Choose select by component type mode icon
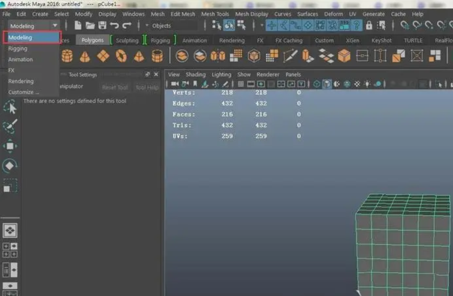Image resolution: width=453 pixels, height=296 pixels. 241,26
